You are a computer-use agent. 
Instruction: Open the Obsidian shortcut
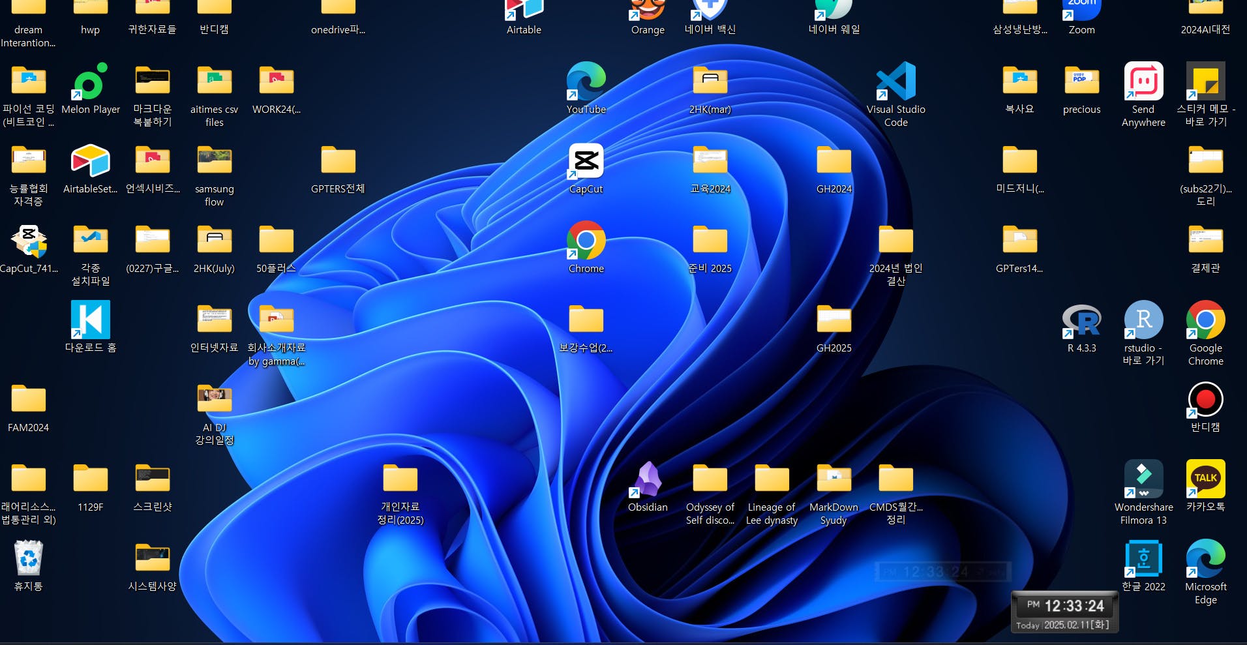[648, 479]
